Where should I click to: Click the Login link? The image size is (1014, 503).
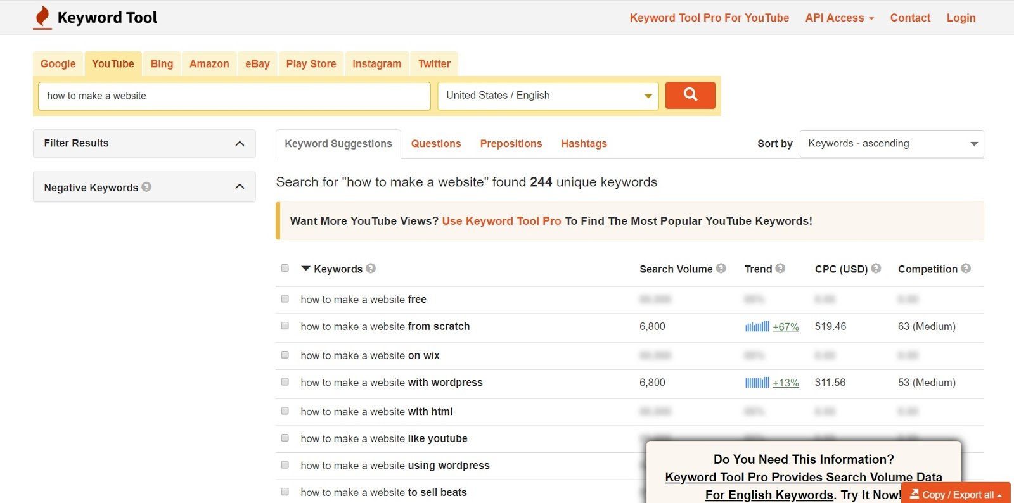(961, 18)
